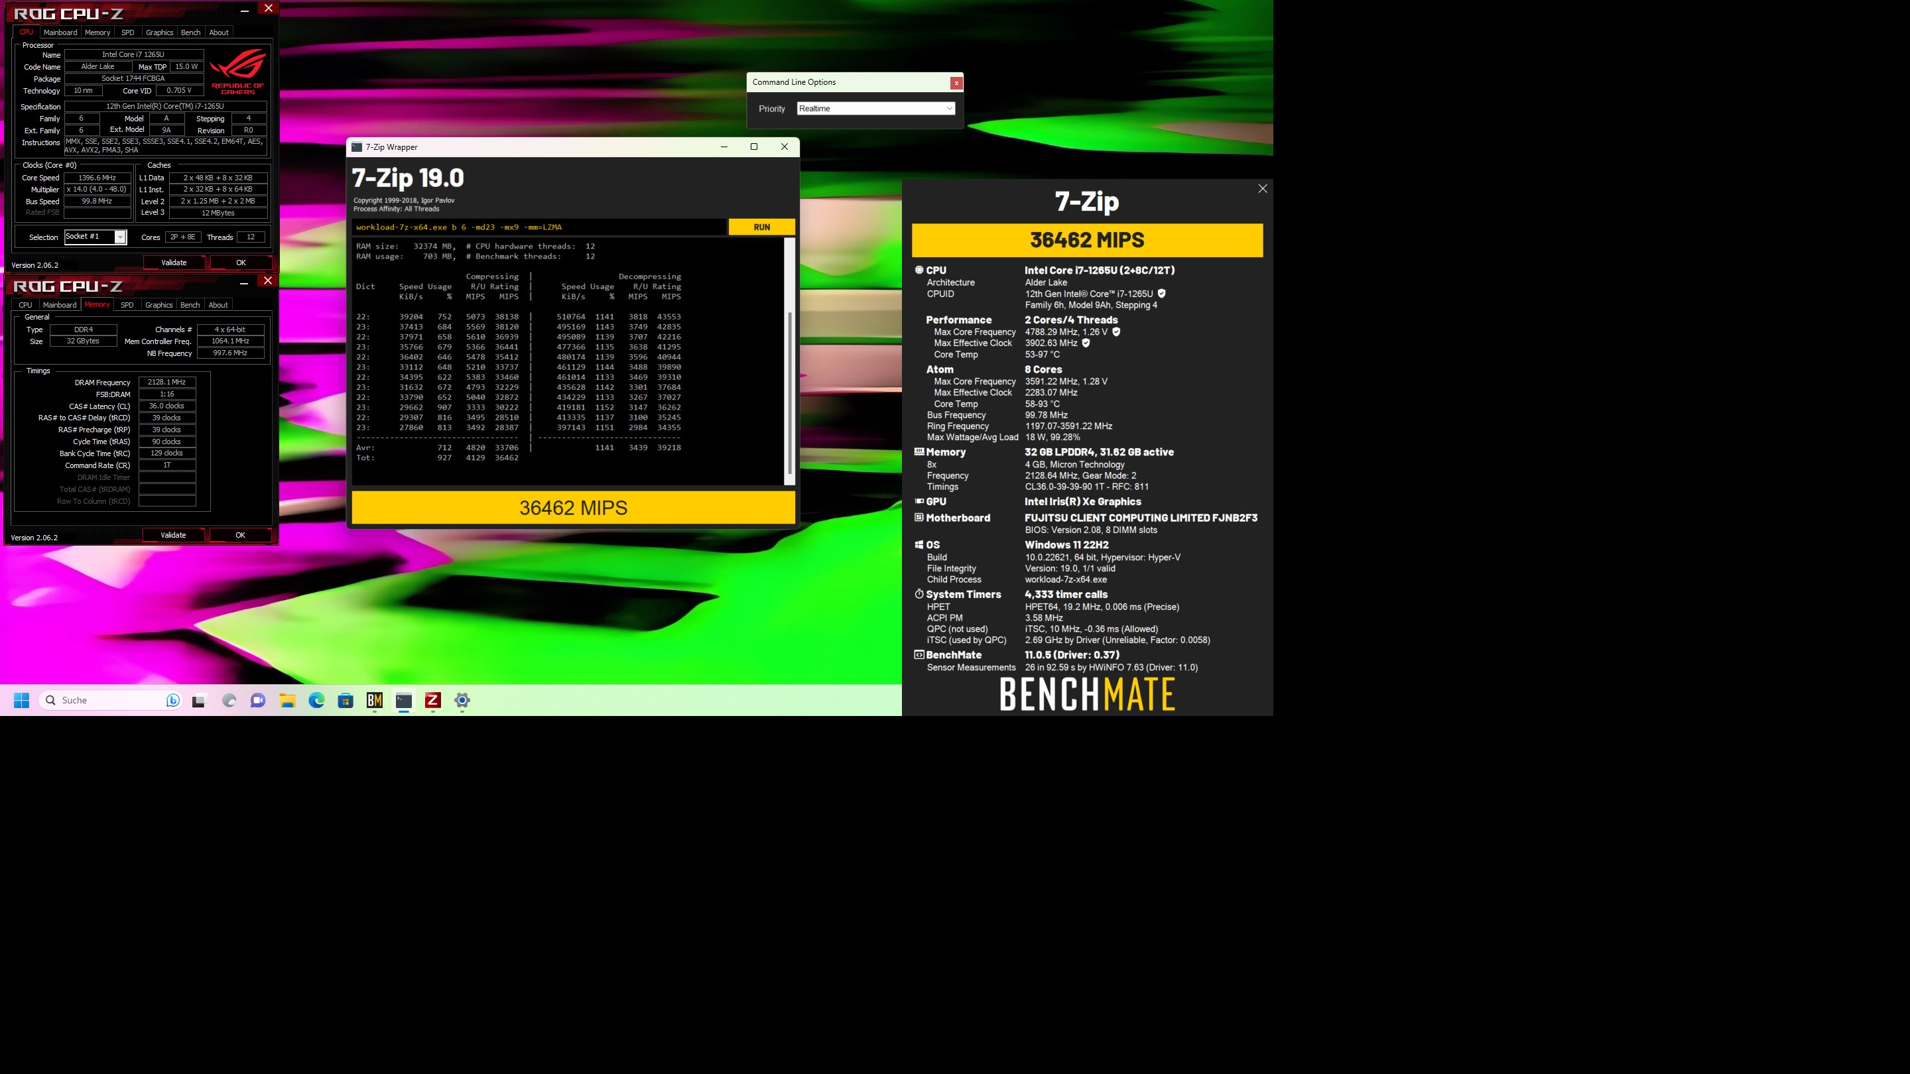Click the ROG Republic of Gamers logo
This screenshot has height=1074, width=1910.
tap(237, 71)
